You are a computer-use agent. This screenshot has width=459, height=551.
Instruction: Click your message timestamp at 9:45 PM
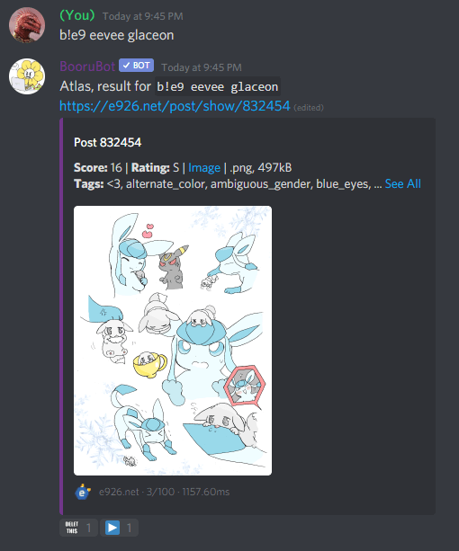[143, 16]
